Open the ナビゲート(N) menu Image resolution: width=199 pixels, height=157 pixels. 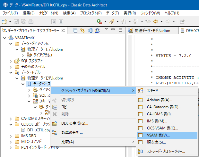pyautogui.click(x=48, y=13)
